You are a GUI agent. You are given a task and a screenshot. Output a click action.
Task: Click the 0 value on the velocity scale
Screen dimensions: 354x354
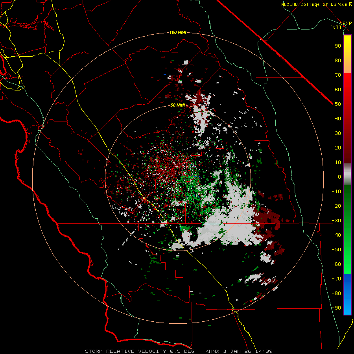[339, 177]
